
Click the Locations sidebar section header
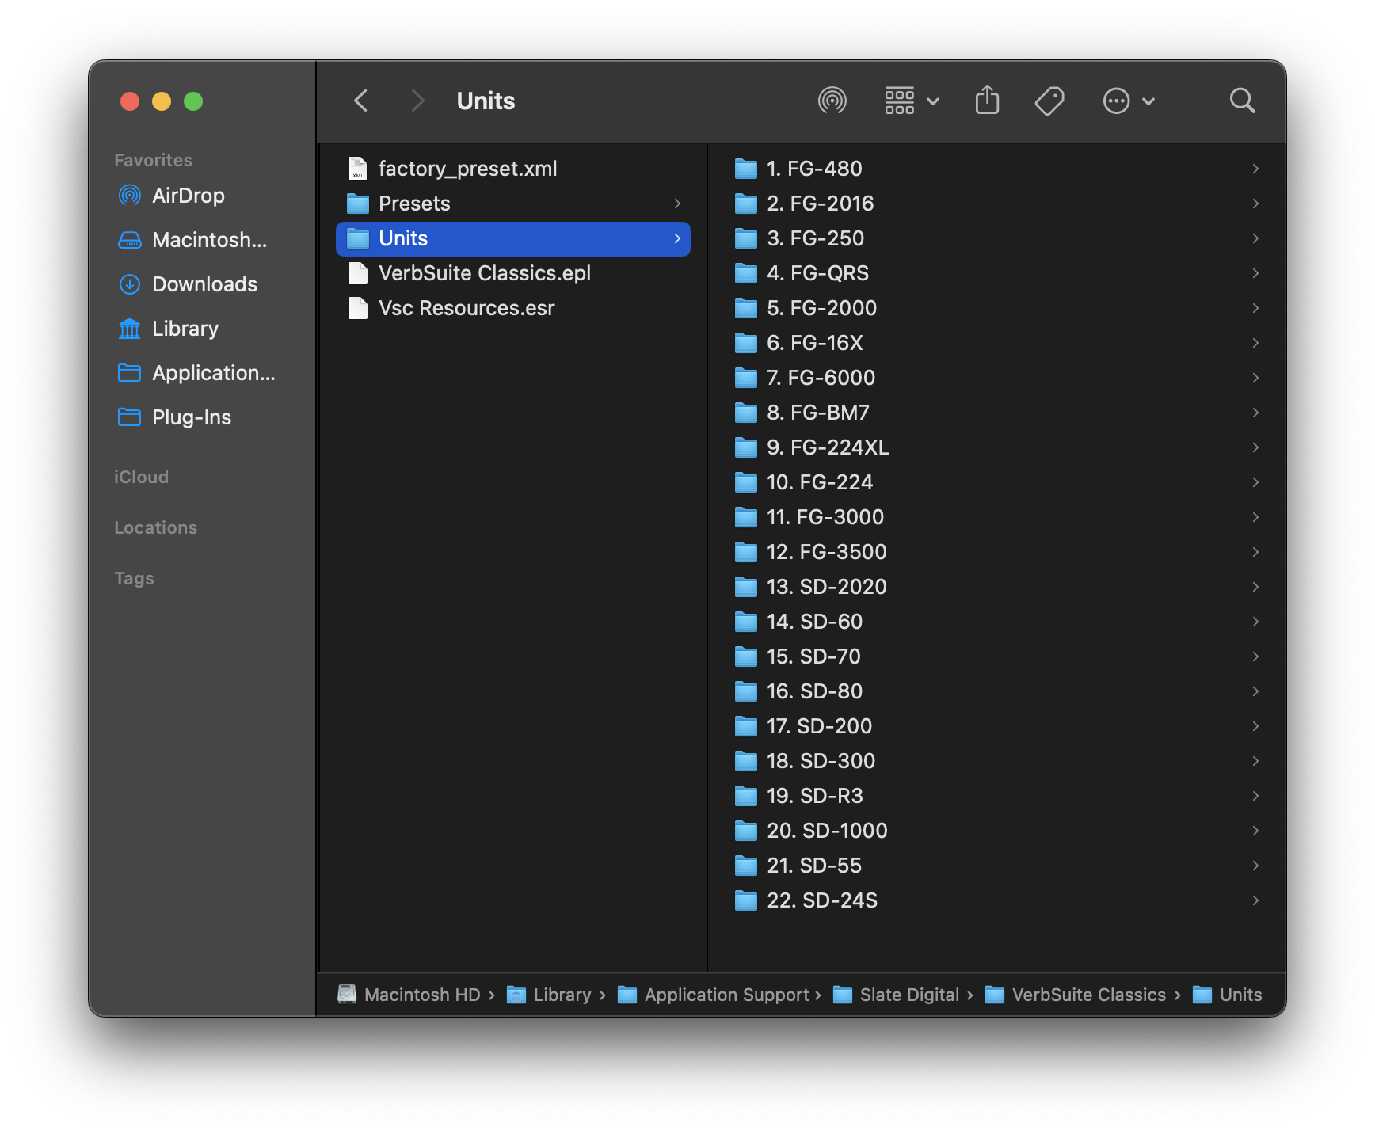(x=155, y=527)
